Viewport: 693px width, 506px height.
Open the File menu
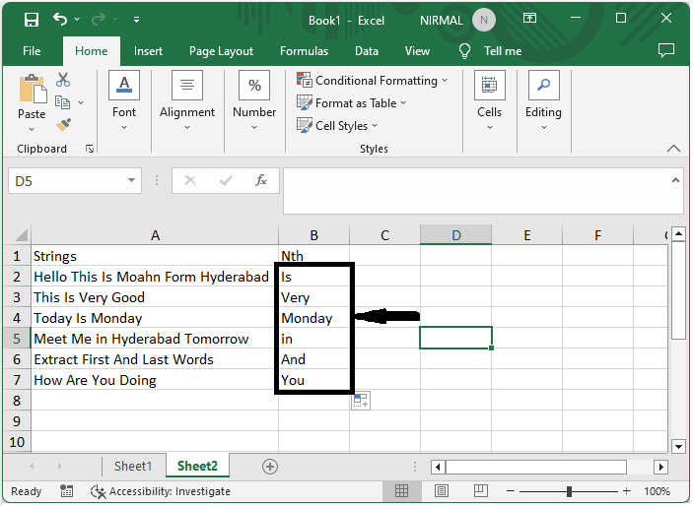click(32, 51)
